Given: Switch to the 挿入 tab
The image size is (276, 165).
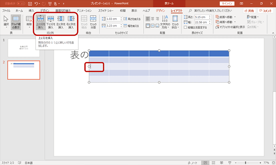Looking at the screenshot, I should tap(31, 11).
